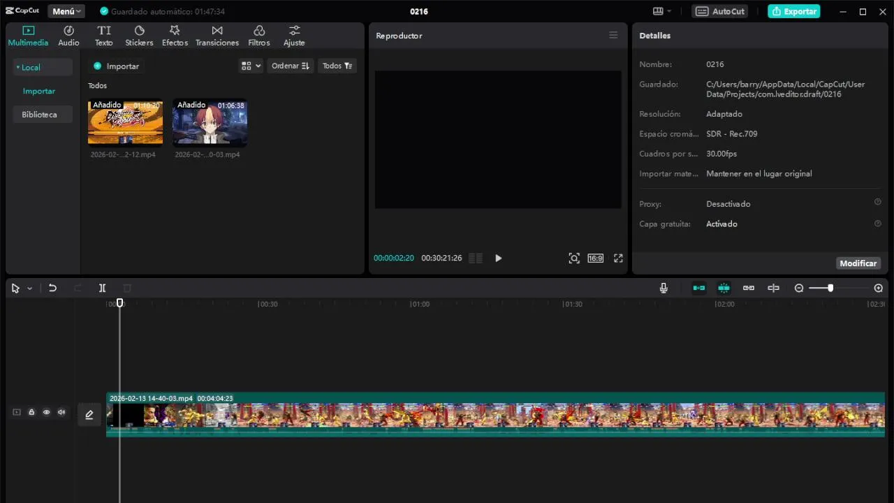This screenshot has height=503, width=894.
Task: Open the Multimedia tab
Action: pos(28,36)
